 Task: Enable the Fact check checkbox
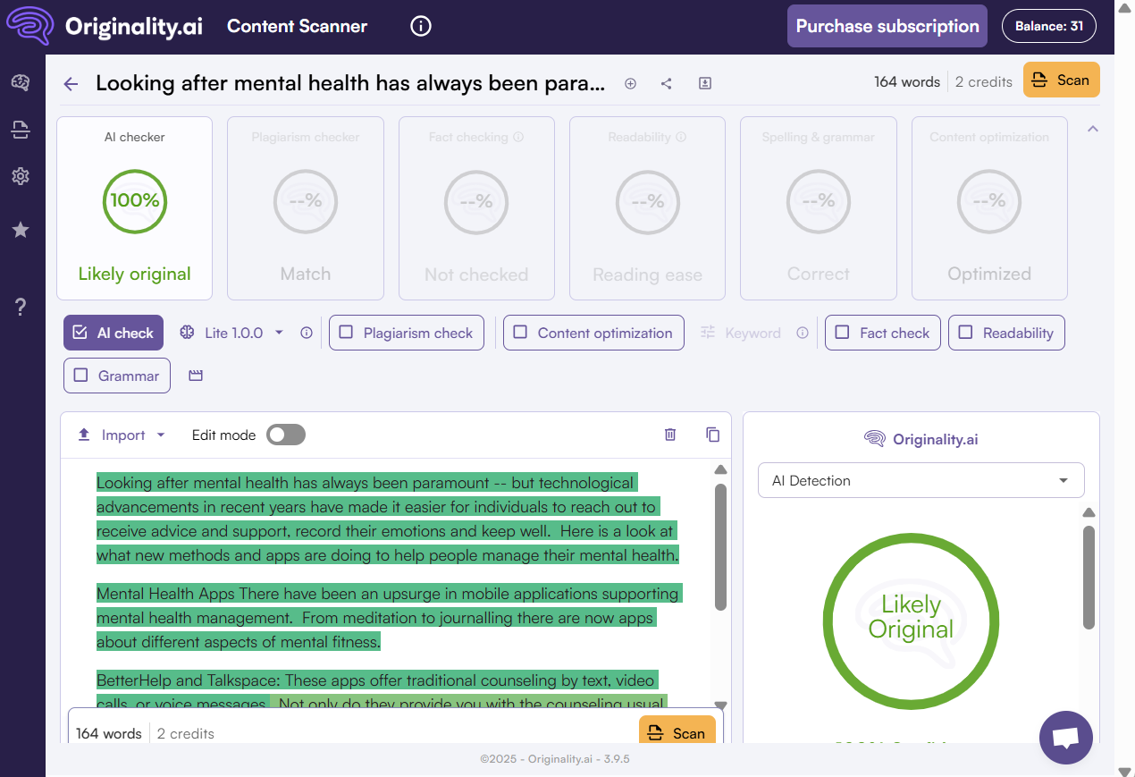[x=842, y=333]
